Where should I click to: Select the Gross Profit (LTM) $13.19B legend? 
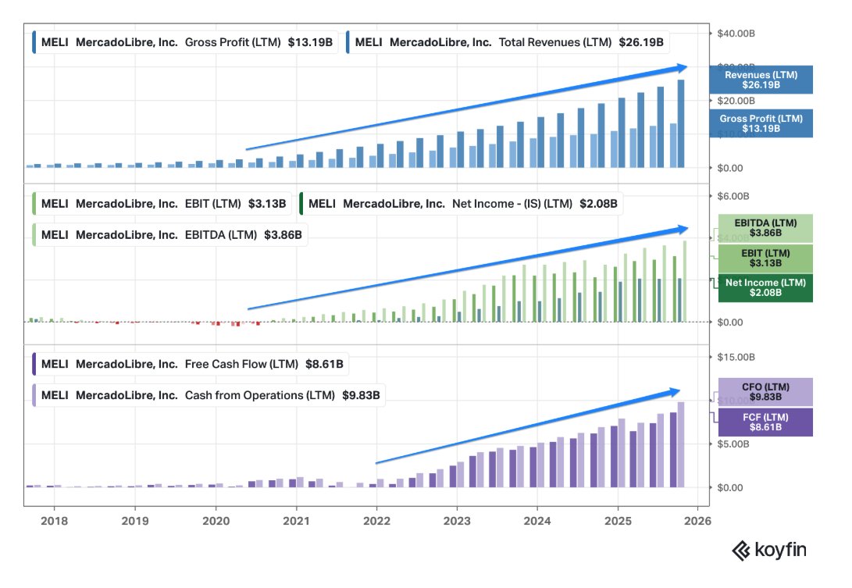coord(185,42)
